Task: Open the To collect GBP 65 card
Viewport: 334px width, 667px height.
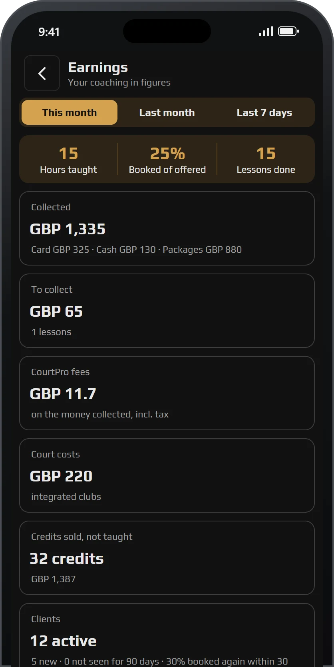Action: point(167,311)
